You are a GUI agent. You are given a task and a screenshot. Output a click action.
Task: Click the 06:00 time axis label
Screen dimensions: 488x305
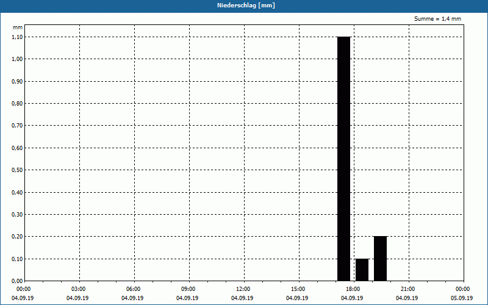click(134, 289)
